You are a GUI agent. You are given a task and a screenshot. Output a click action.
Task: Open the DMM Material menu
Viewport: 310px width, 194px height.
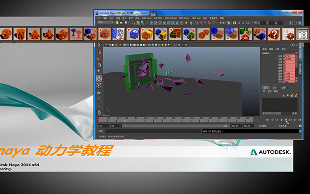(x=170, y=18)
